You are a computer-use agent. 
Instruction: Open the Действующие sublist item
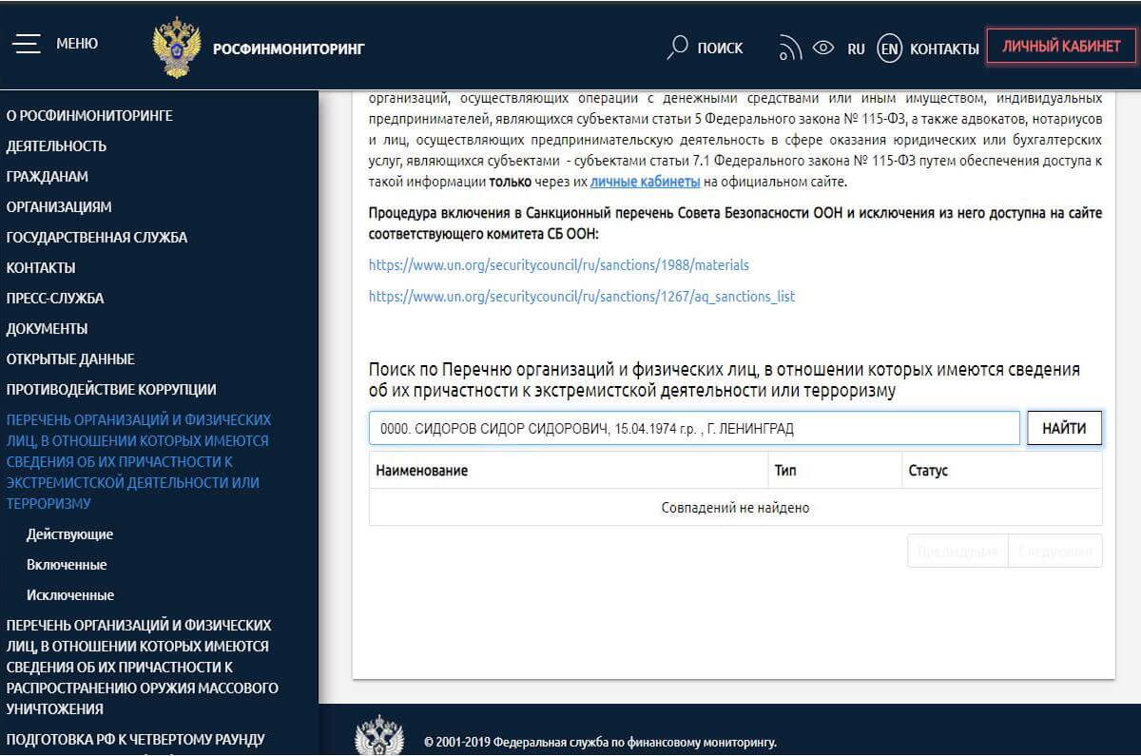coord(69,534)
